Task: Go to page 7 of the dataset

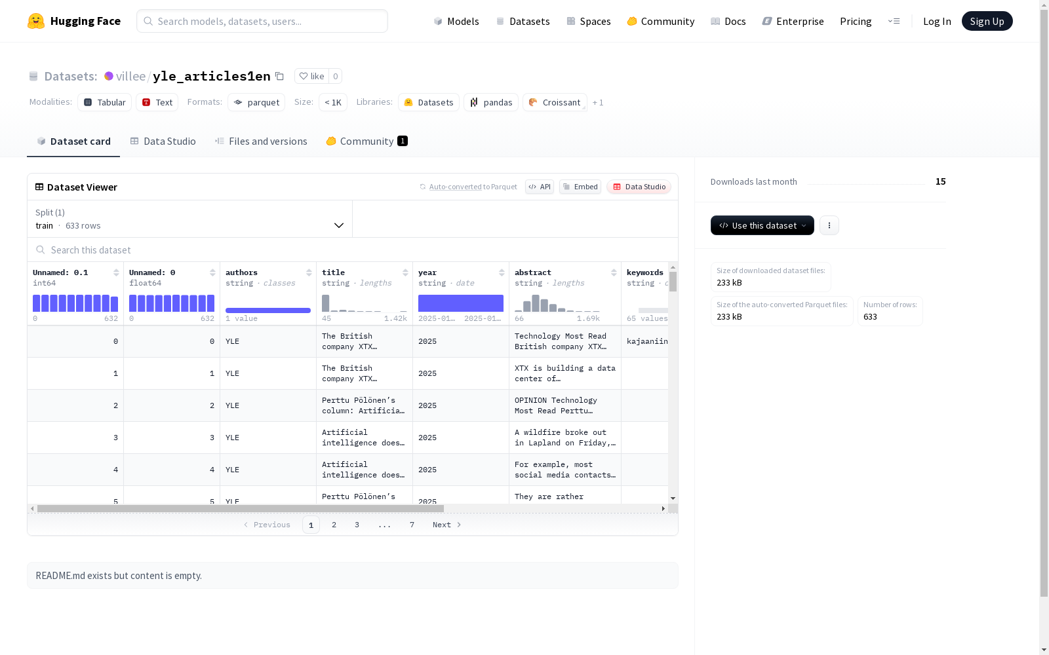Action: click(412, 525)
